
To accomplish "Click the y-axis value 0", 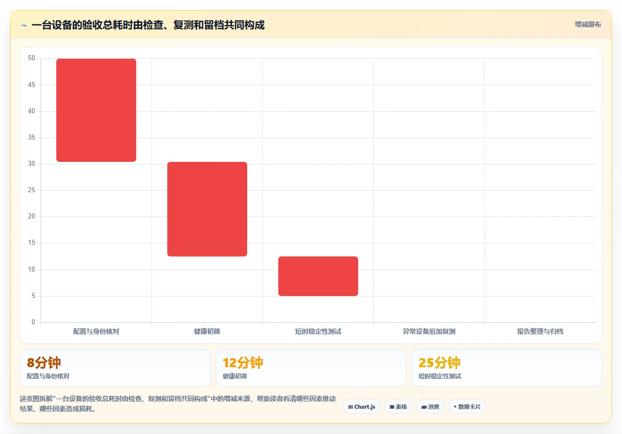I will pyautogui.click(x=33, y=322).
